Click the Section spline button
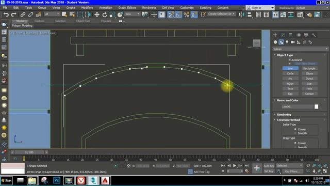Viewport: 330px width, 186px height. point(309,94)
